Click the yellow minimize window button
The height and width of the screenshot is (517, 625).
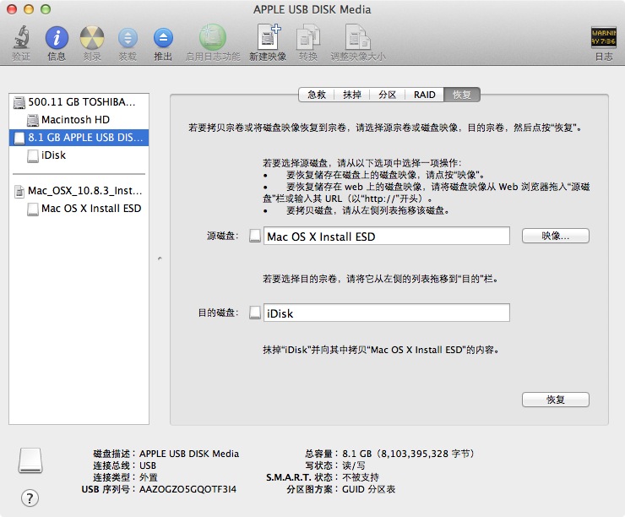[x=29, y=9]
